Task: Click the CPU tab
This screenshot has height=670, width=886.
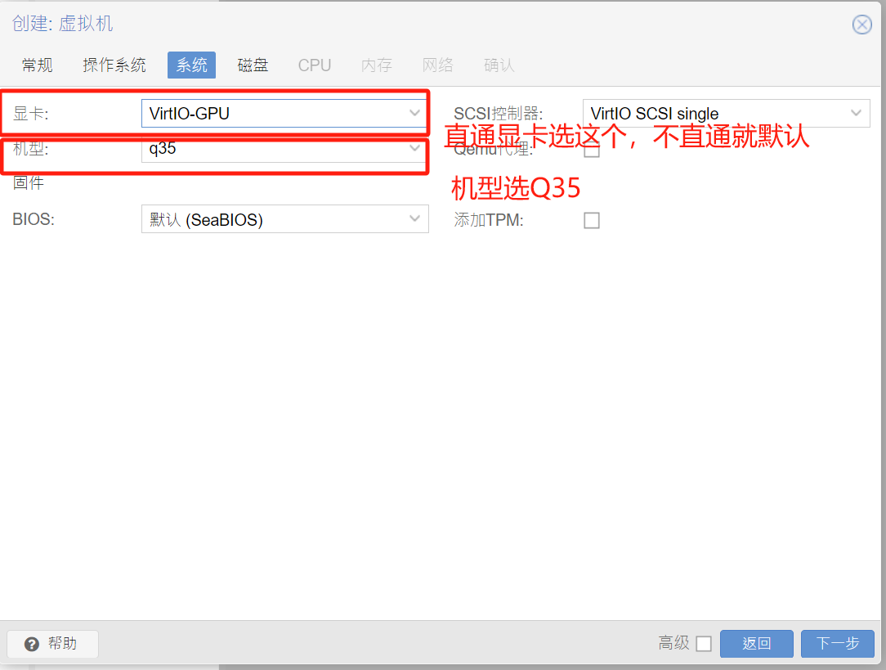Action: point(315,65)
